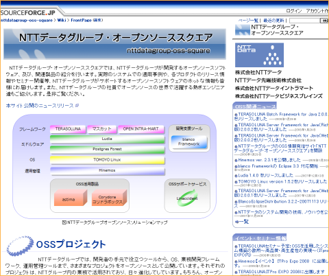Open NTTデータのシステム開発の技術 news item
The height and width of the screenshot is (276, 329).
[x=283, y=212]
